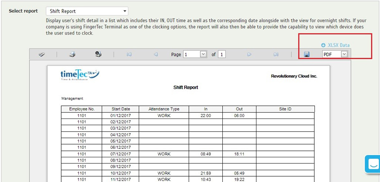
Task: Click the 01/12/2017 date cell
Action: (121, 116)
